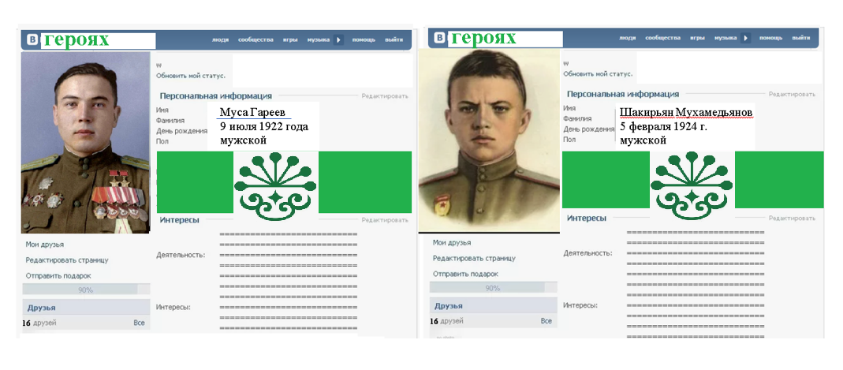This screenshot has height=370, width=843.
Task: Open 'игры' in the right navigation bar
Action: tap(697, 38)
